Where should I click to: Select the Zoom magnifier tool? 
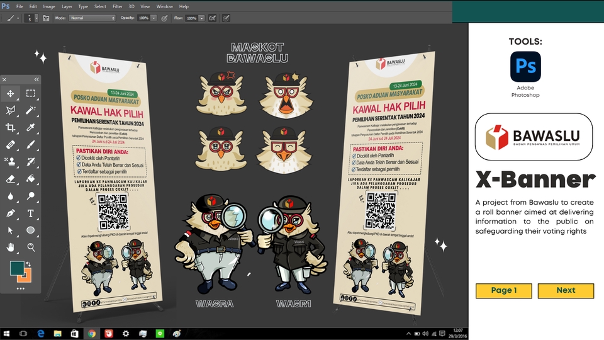click(31, 247)
